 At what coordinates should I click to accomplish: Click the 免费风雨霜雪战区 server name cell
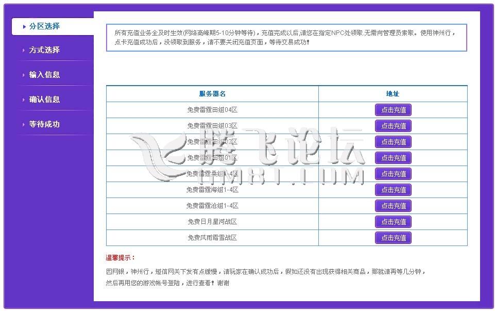tap(212, 238)
